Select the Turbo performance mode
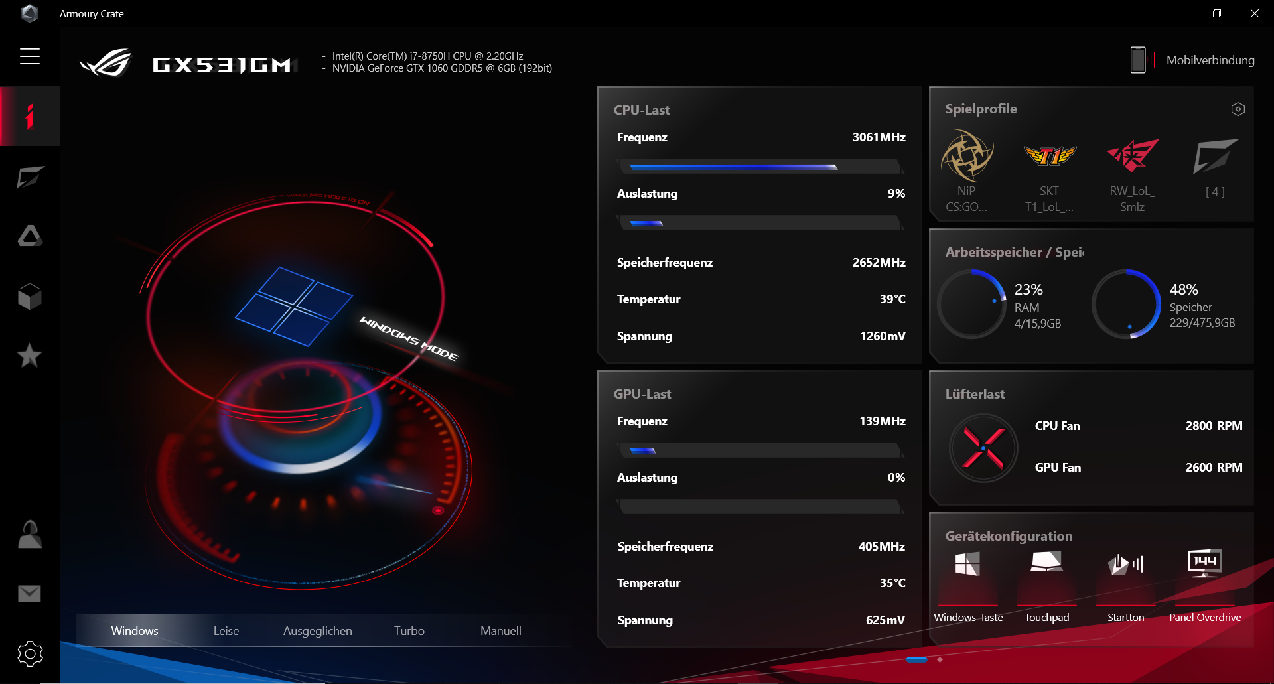 (x=409, y=630)
